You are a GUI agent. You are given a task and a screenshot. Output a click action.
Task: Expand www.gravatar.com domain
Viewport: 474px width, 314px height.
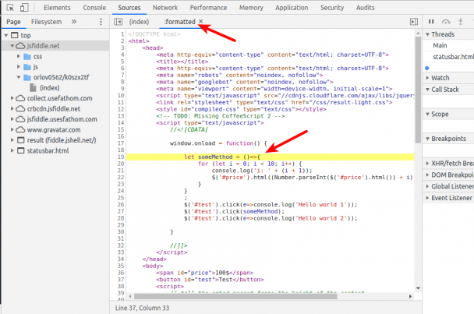(x=12, y=129)
